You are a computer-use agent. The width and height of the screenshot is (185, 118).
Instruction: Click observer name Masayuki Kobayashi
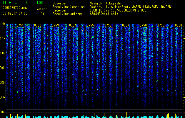(x=106, y=3)
